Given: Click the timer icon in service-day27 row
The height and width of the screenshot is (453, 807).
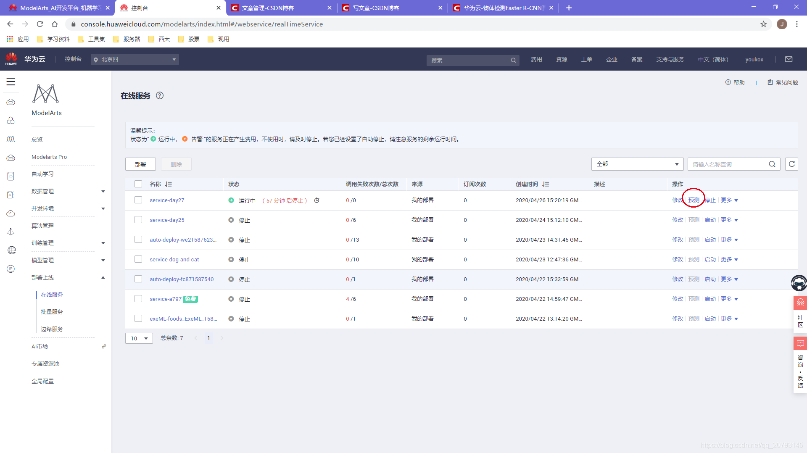Looking at the screenshot, I should tap(317, 200).
